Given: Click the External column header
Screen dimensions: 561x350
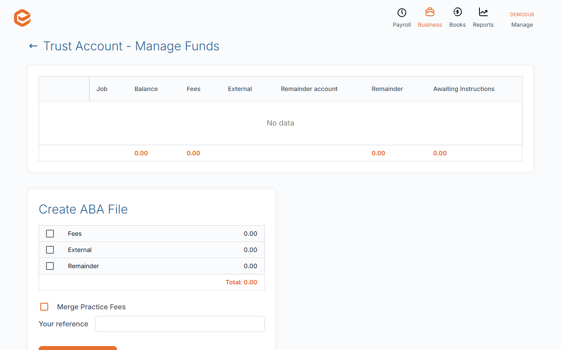Looking at the screenshot, I should [240, 89].
